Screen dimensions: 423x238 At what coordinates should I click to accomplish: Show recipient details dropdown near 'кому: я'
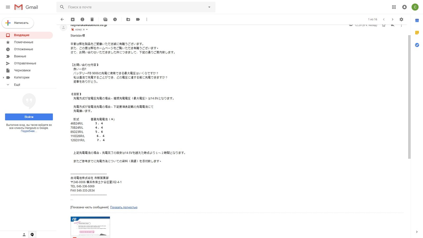[x=87, y=30]
